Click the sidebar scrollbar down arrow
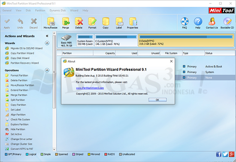Viewport: 236px width, 162px height. [54, 150]
